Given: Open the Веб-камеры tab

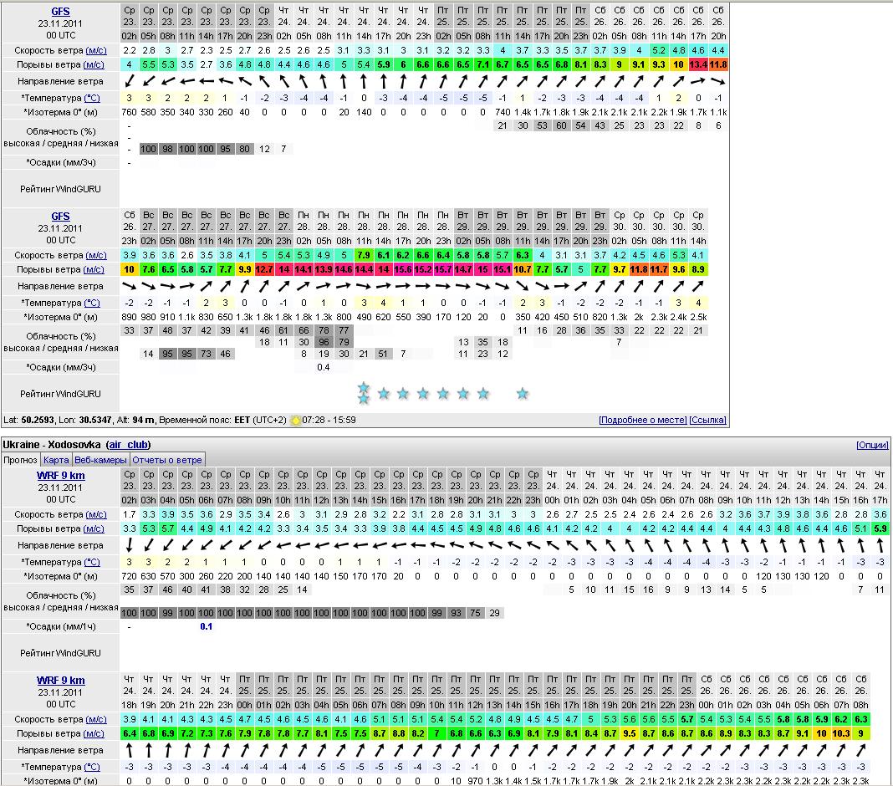Looking at the screenshot, I should click(100, 460).
